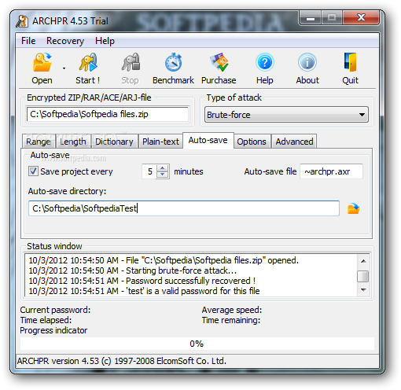Click the minutes number field showing 5

pyautogui.click(x=149, y=171)
